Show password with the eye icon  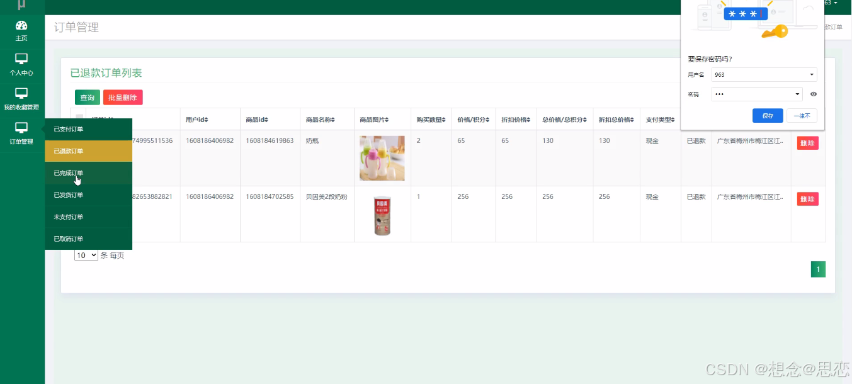pyautogui.click(x=814, y=94)
